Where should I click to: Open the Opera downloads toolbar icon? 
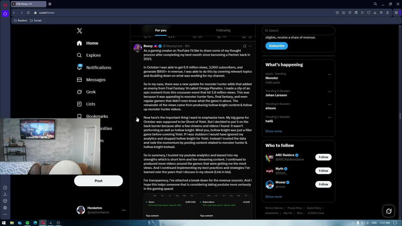click(375, 13)
